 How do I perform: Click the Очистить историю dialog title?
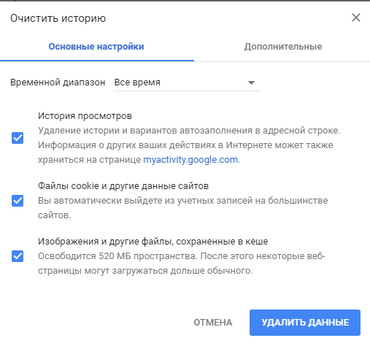tap(58, 18)
